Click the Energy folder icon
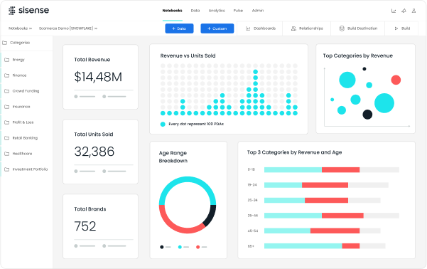Viewport: 427px width, 269px height. click(7, 60)
